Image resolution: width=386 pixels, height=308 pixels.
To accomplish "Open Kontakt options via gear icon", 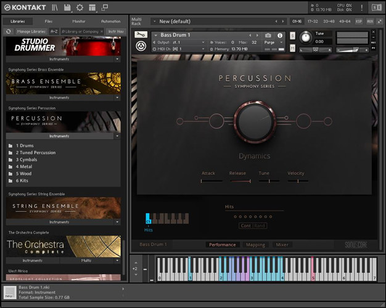I will [x=80, y=7].
